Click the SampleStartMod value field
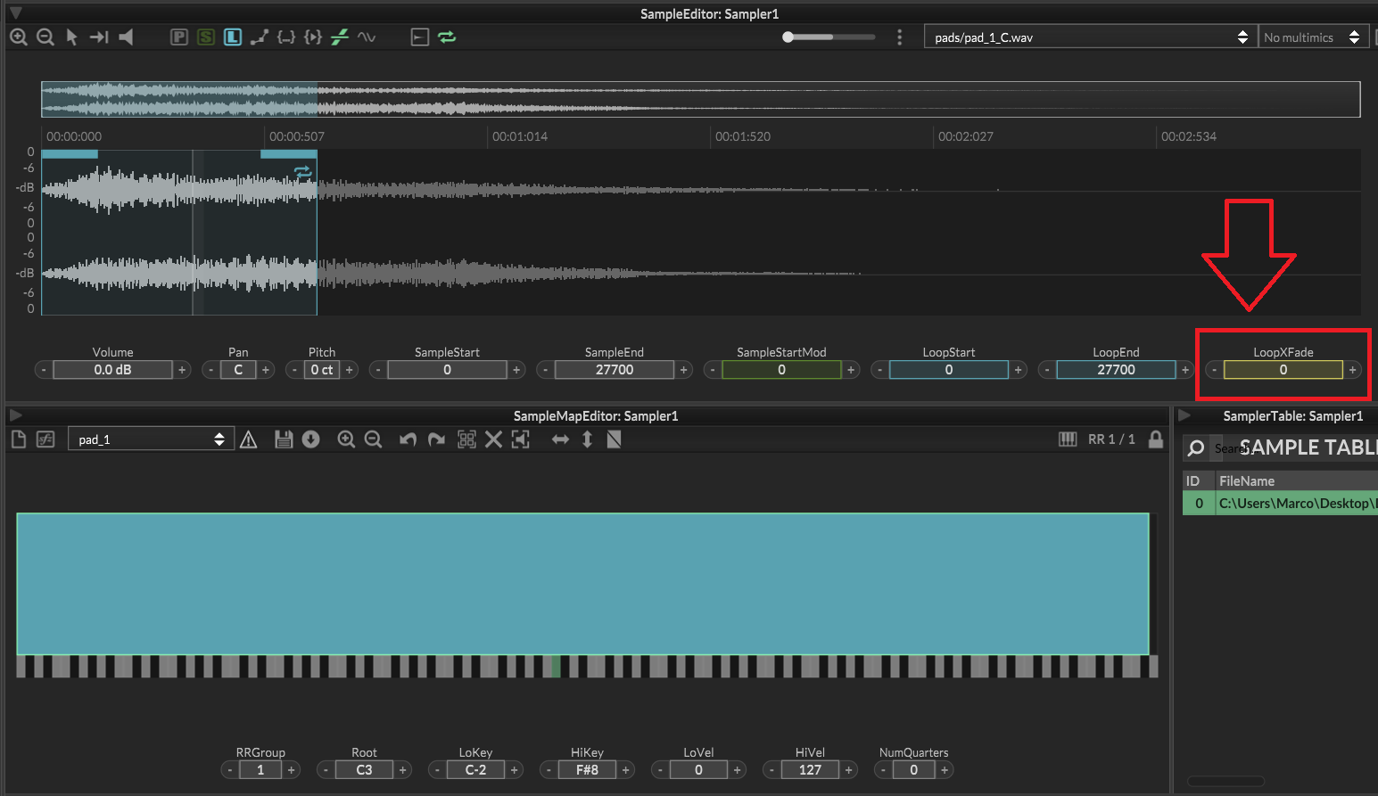1378x796 pixels. point(781,370)
